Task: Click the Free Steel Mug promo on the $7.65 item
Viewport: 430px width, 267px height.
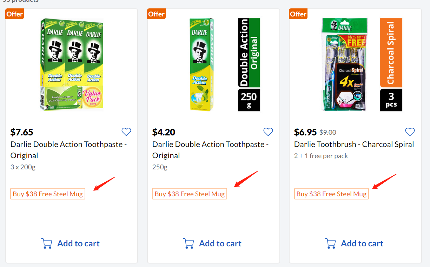Action: (x=48, y=194)
